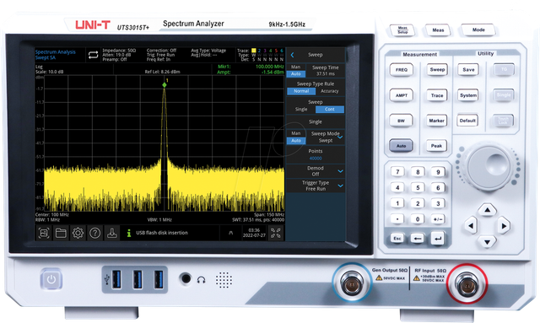
Task: Push the TG key
Action: pyautogui.click(x=504, y=69)
